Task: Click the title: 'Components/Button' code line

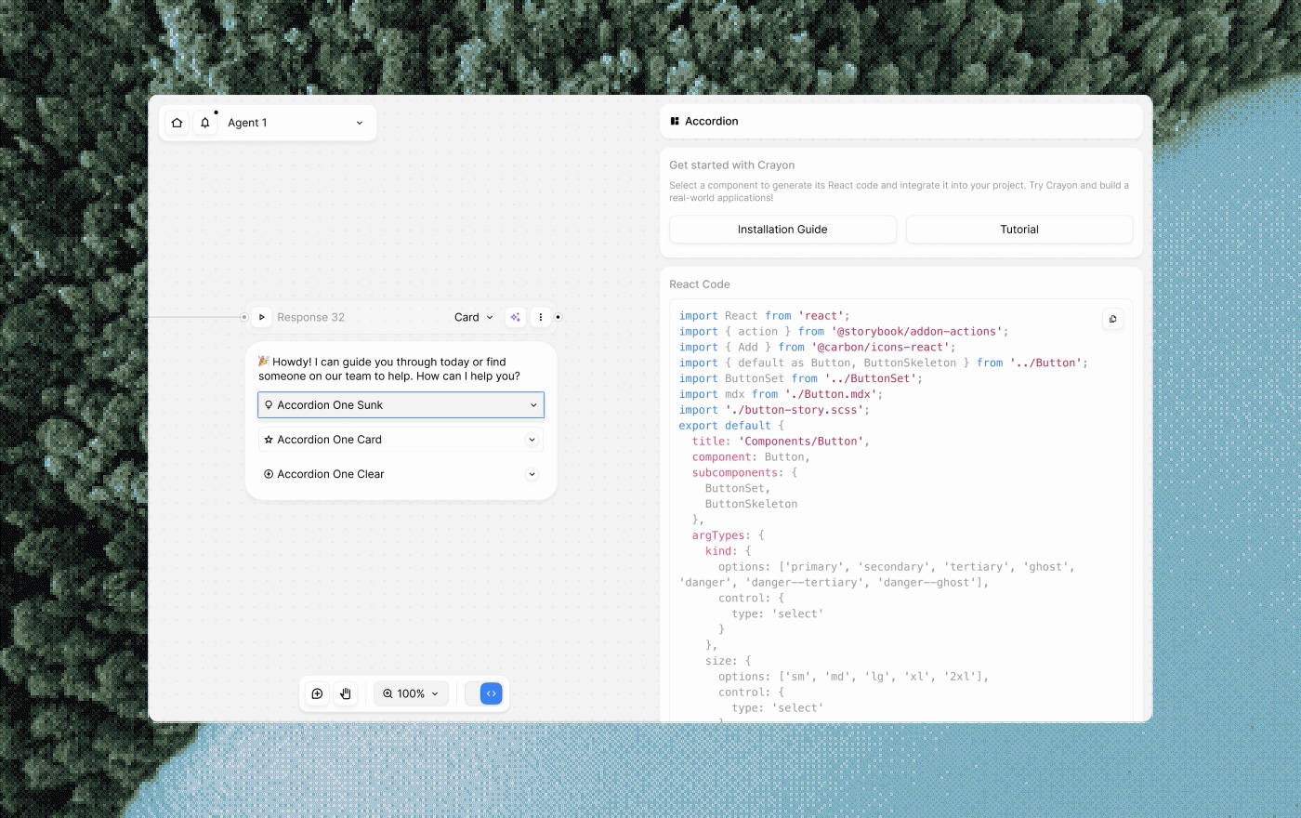Action: pyautogui.click(x=782, y=442)
